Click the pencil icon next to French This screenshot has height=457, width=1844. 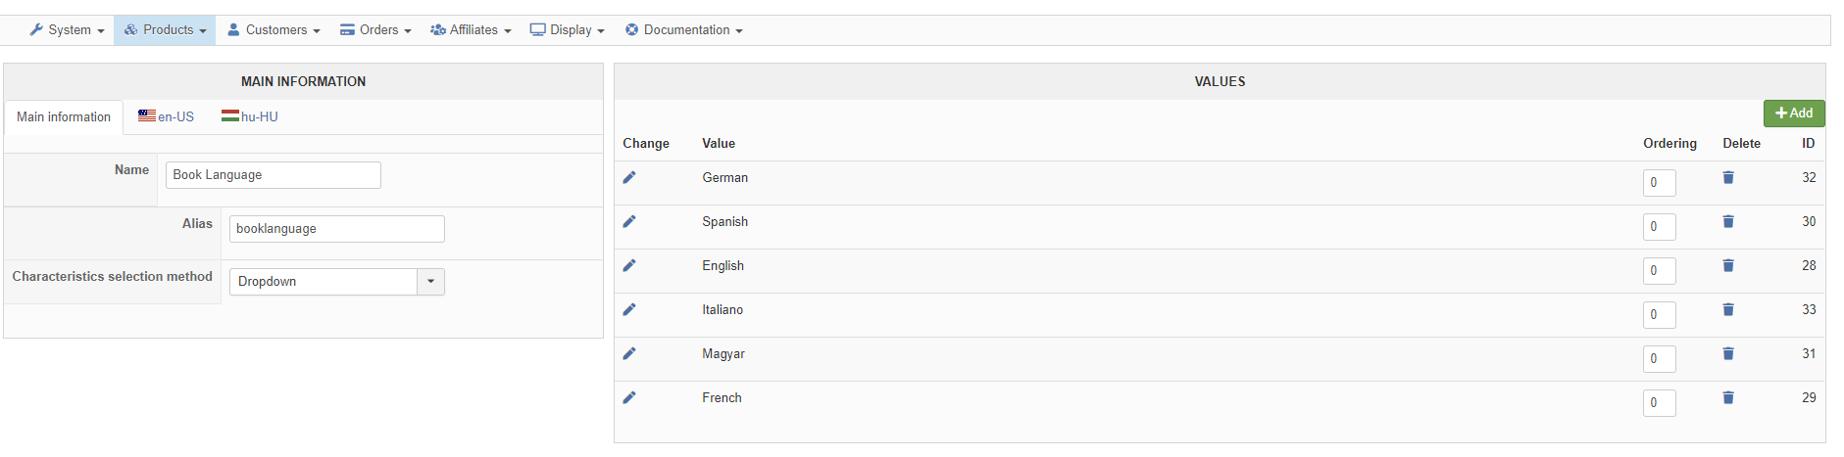[x=629, y=397]
